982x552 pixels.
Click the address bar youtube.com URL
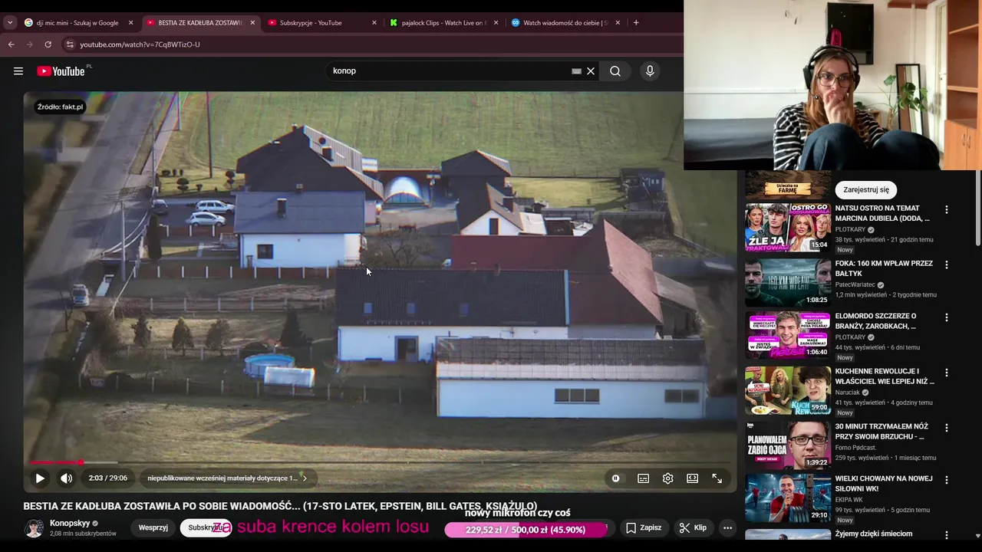(x=140, y=44)
